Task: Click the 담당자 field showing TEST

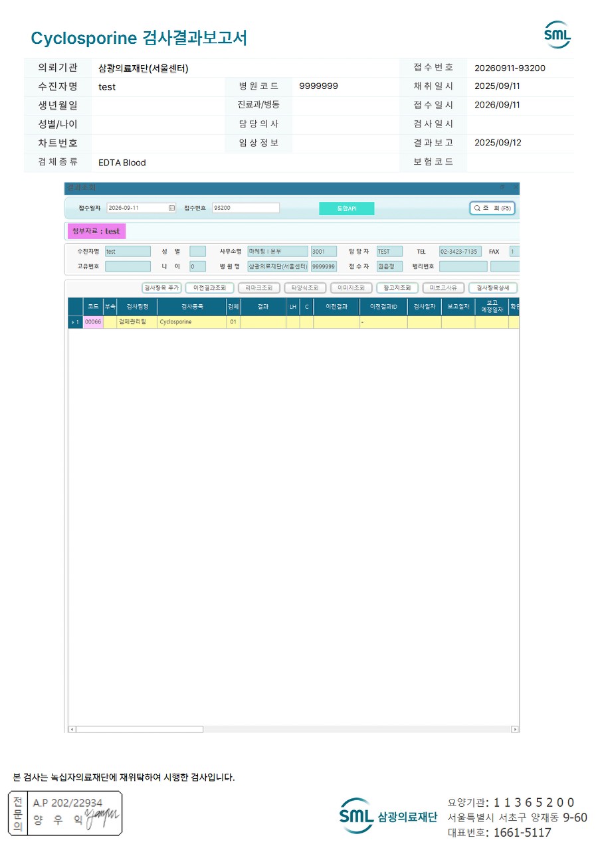Action: (389, 252)
